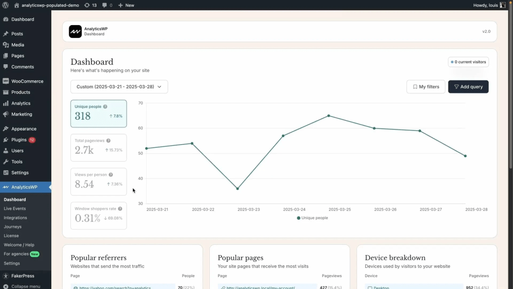513x289 pixels.
Task: Select the Unique people metric card
Action: (x=98, y=113)
